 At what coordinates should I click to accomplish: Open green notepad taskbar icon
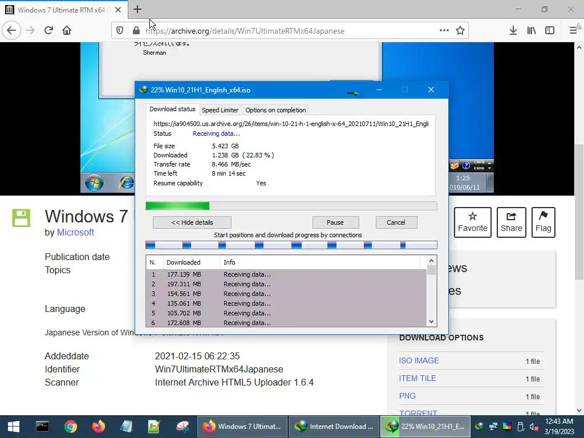tap(154, 427)
